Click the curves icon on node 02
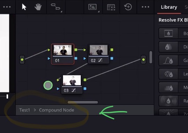This screenshot has height=133, width=188. point(100,60)
